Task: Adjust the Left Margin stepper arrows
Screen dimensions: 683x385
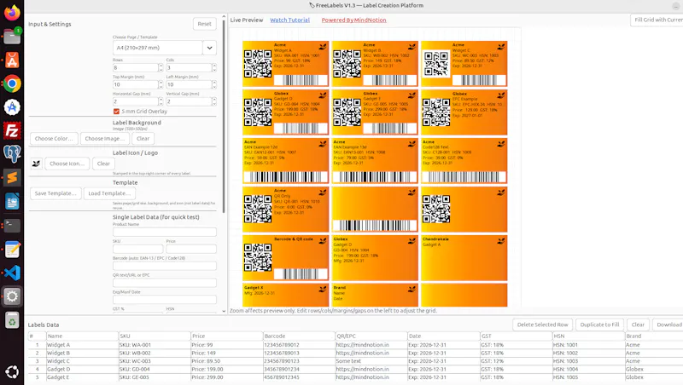Action: click(214, 84)
